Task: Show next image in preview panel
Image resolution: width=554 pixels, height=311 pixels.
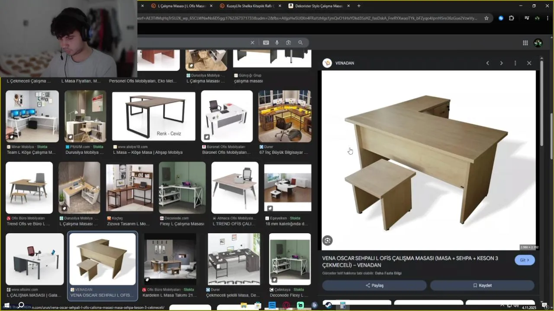Action: (501, 63)
